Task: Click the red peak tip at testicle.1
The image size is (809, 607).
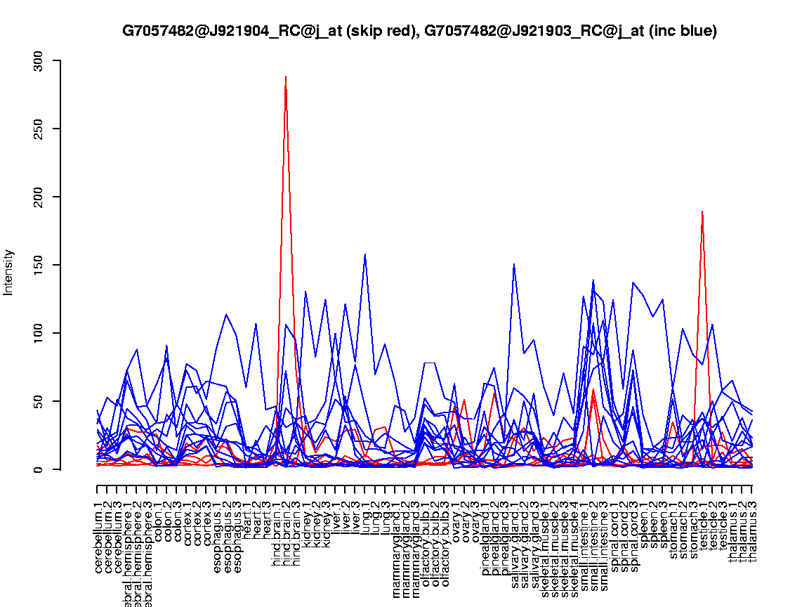Action: (702, 211)
